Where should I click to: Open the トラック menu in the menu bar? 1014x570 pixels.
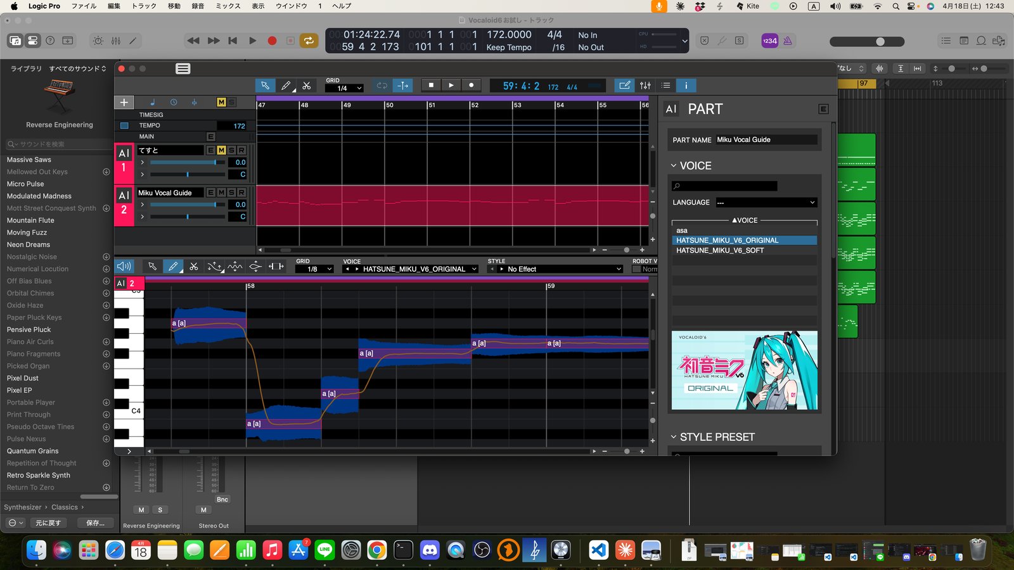[143, 6]
